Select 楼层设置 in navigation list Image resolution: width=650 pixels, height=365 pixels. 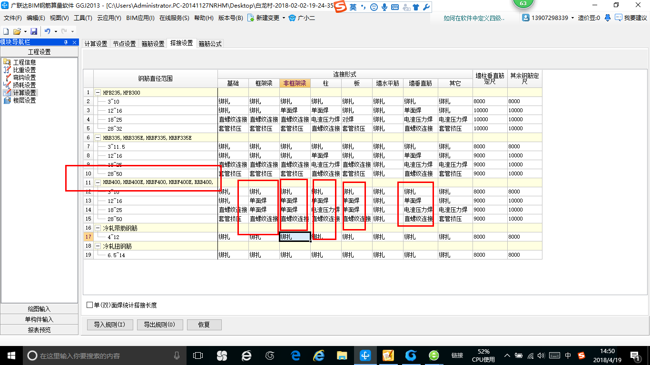pos(24,100)
